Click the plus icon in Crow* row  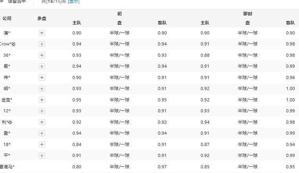point(42,44)
